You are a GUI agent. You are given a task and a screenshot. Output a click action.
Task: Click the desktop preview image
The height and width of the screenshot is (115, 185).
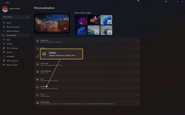pyautogui.click(x=52, y=23)
